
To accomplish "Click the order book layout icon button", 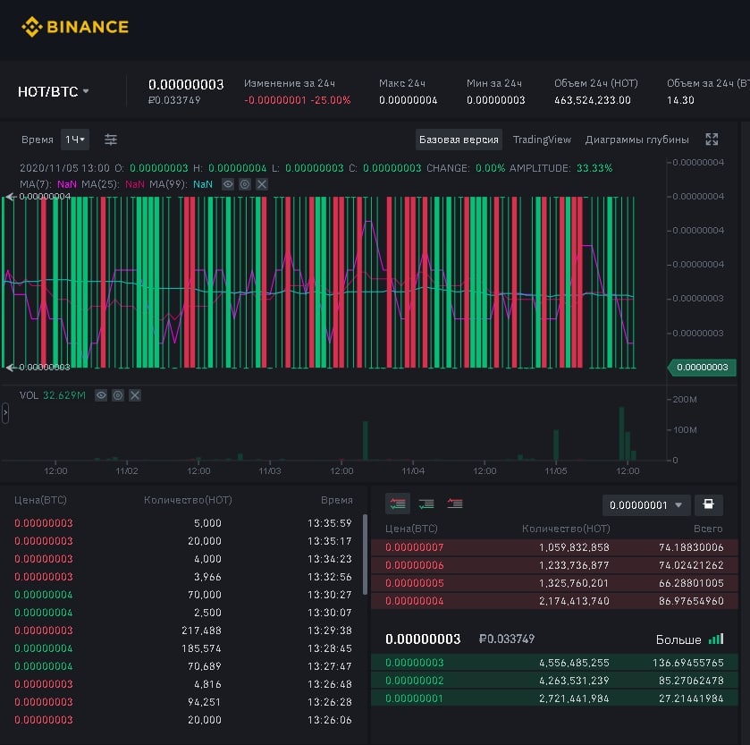I will tap(708, 504).
